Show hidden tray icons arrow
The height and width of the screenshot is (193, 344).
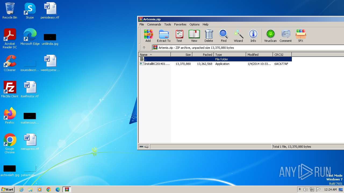pos(300,190)
